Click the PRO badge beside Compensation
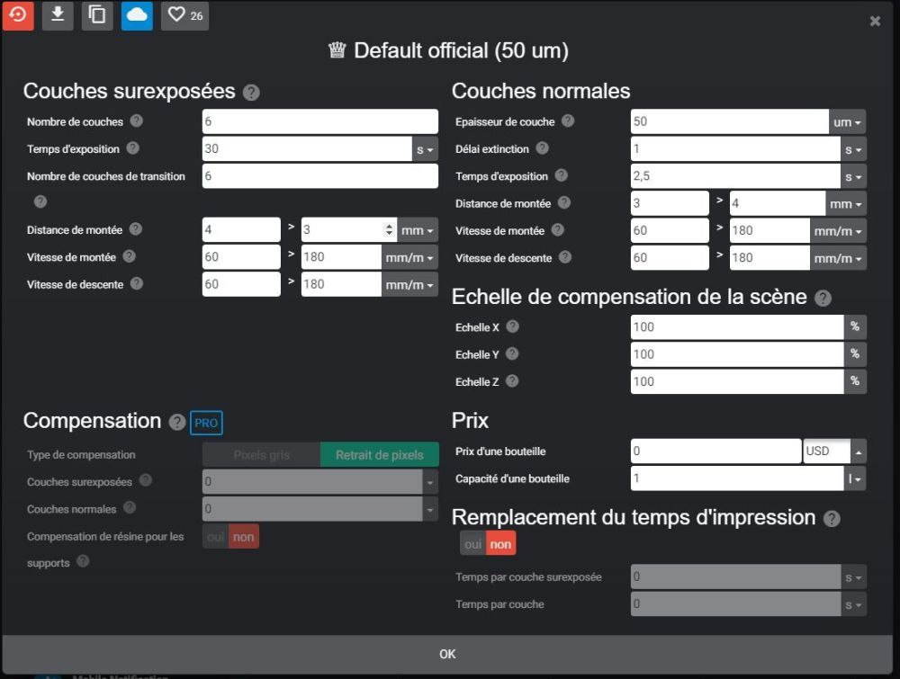900x679 pixels. [x=206, y=423]
